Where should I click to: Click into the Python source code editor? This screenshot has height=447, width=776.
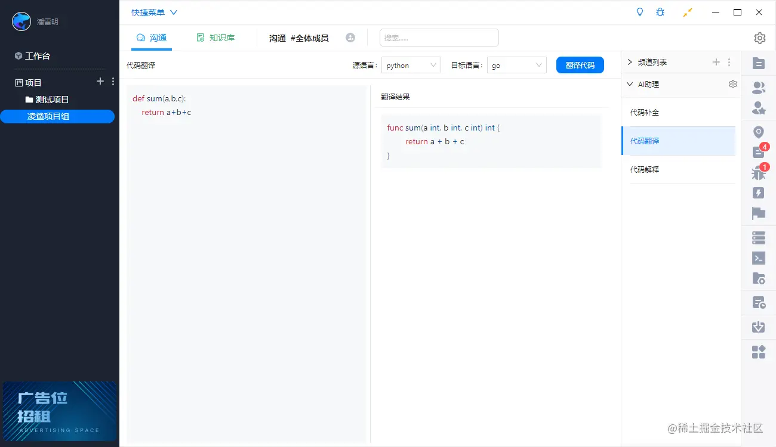coord(246,264)
